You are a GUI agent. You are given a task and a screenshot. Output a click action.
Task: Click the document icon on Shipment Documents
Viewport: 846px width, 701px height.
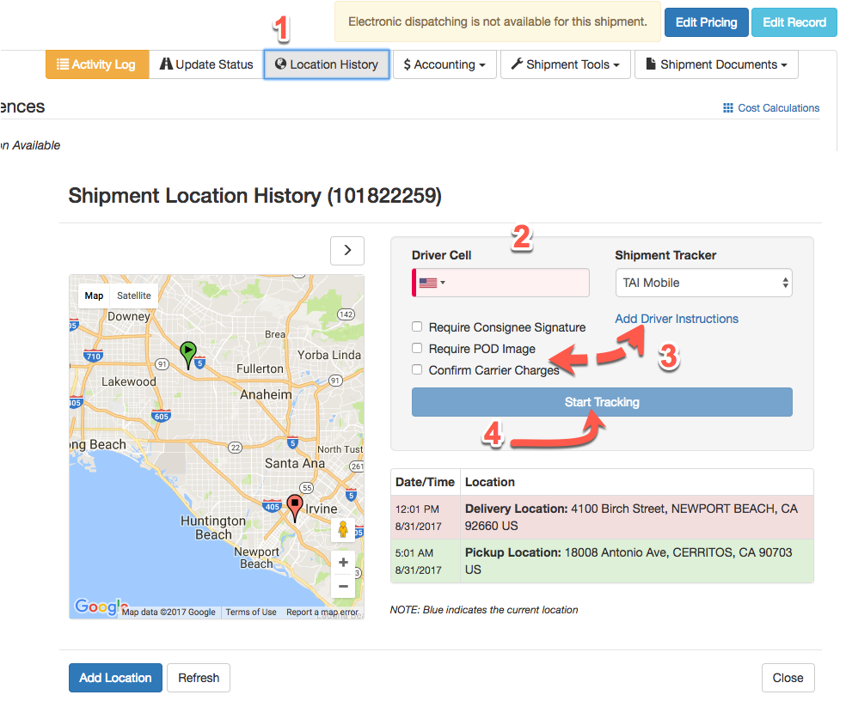tap(653, 64)
